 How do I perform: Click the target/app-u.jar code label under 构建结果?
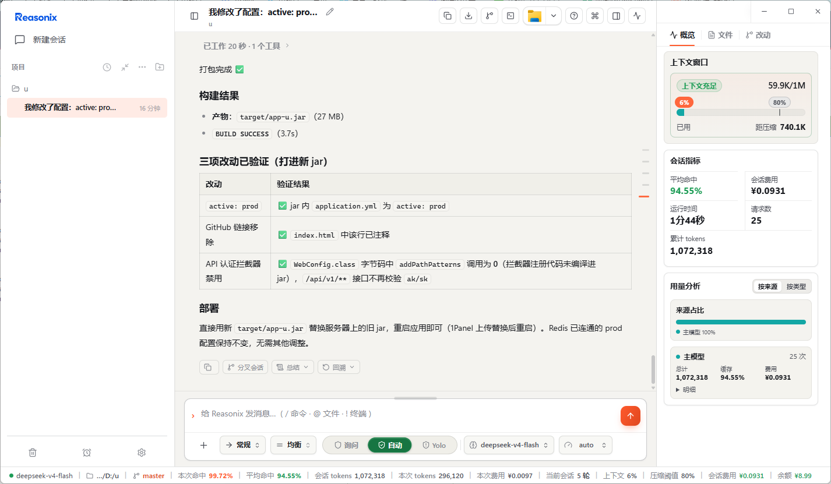click(273, 116)
